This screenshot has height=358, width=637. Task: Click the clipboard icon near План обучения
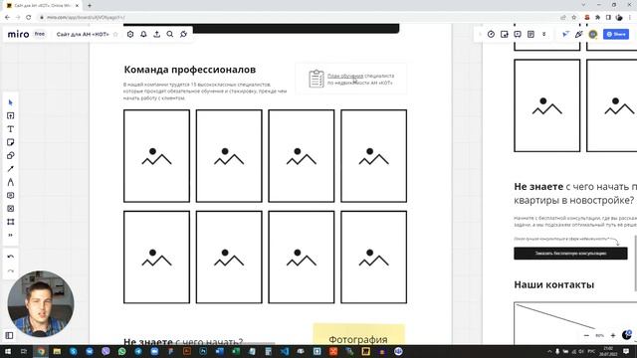pos(317,79)
